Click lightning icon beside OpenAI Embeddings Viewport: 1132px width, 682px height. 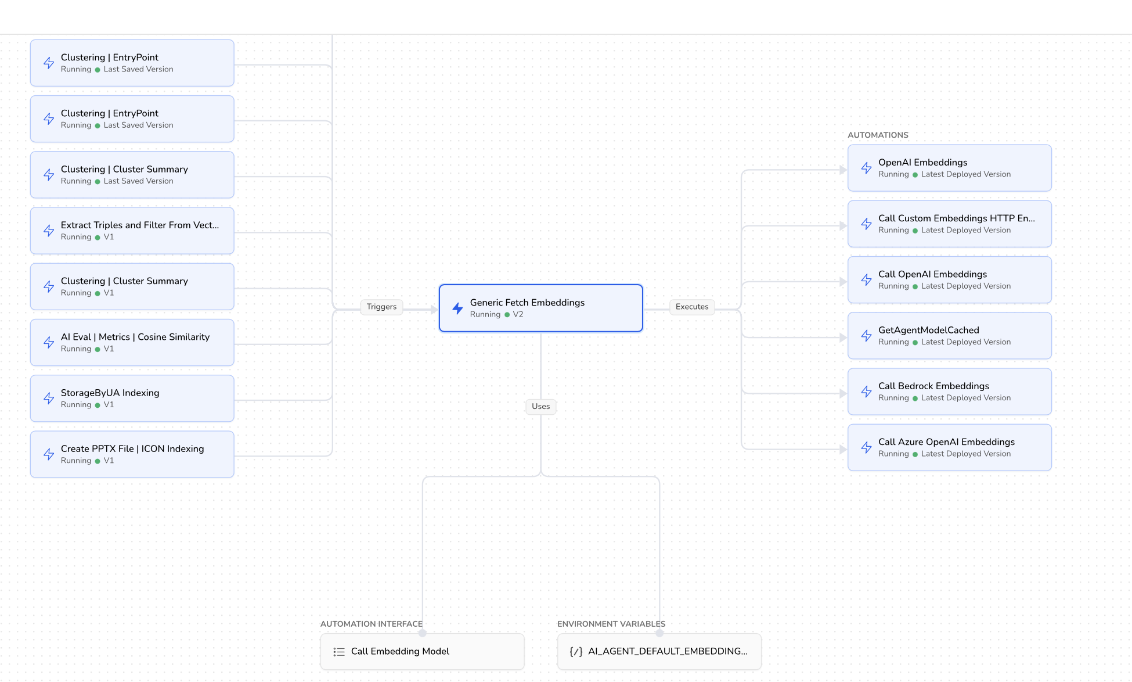[866, 168]
